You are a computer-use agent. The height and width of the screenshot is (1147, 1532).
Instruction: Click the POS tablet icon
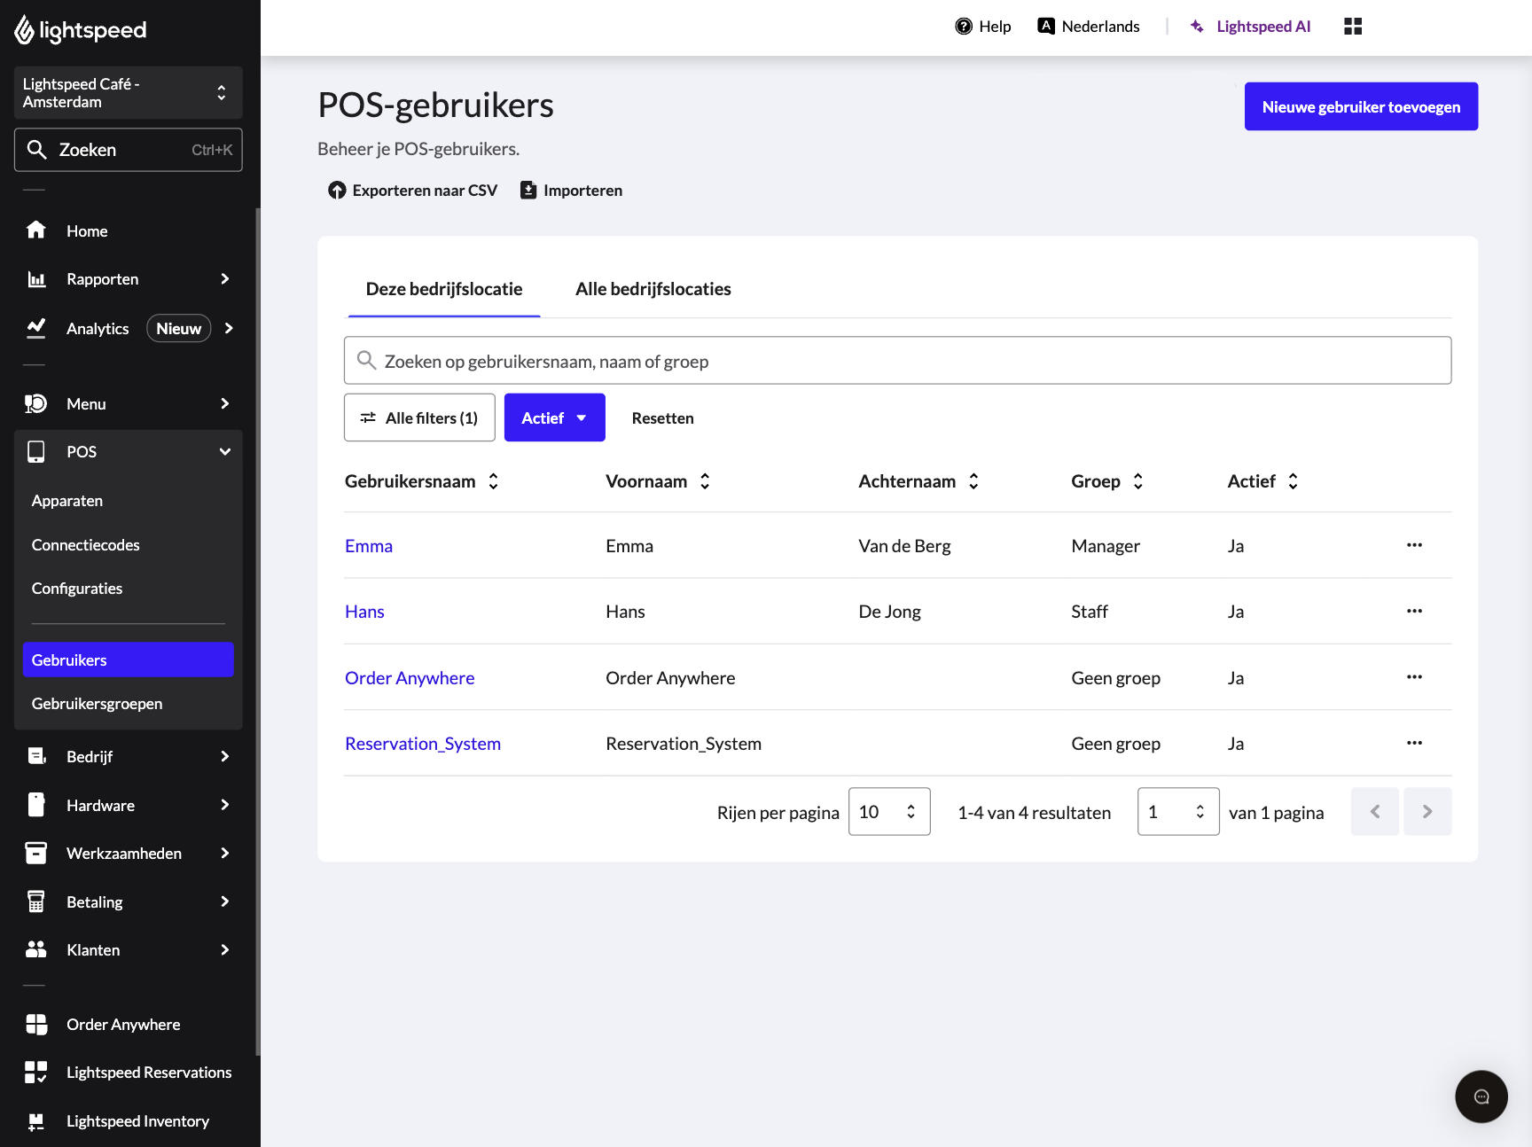[36, 452]
